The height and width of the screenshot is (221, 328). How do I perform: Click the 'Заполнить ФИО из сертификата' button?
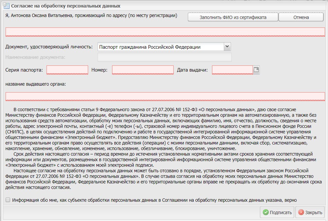[233, 17]
